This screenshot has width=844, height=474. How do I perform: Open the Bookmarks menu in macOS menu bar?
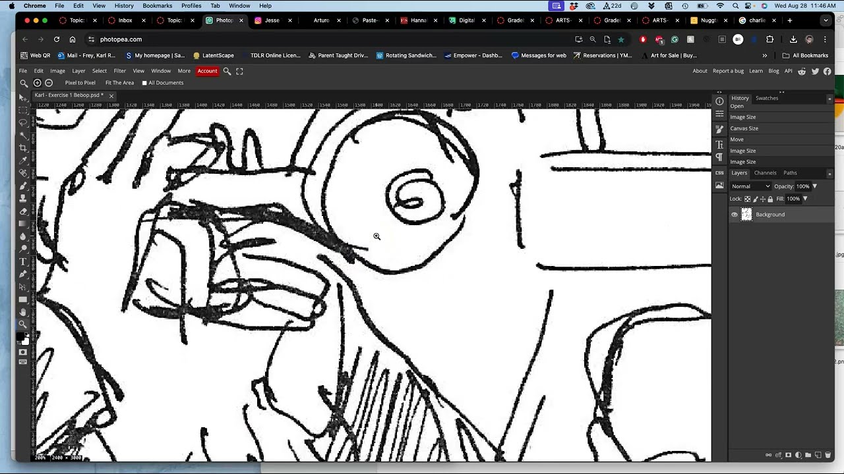click(157, 6)
